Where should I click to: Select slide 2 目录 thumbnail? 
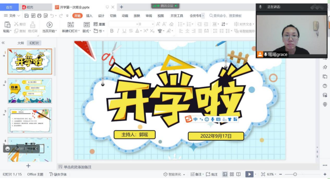coord(30,91)
